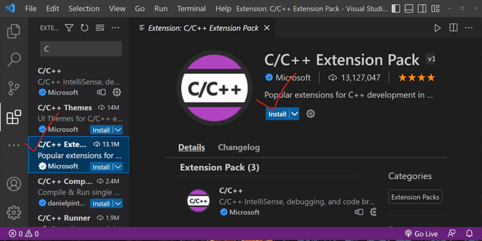Click the large C/C++ Extension Pack logo

tap(214, 88)
